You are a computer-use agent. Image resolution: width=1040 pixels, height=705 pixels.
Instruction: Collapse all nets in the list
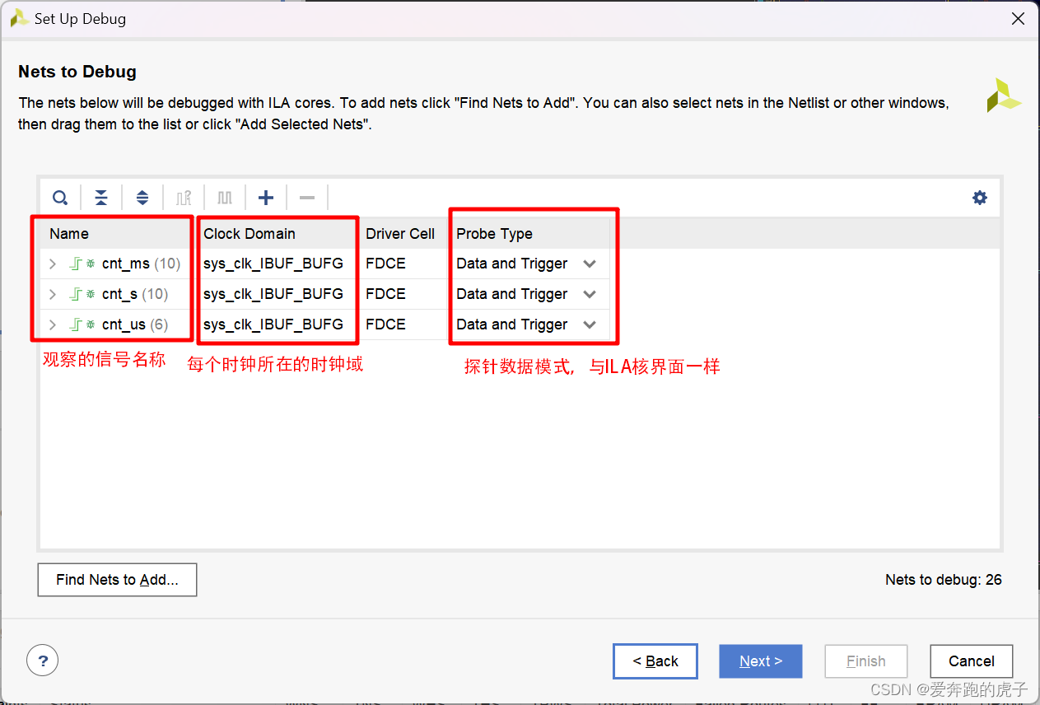coord(101,198)
